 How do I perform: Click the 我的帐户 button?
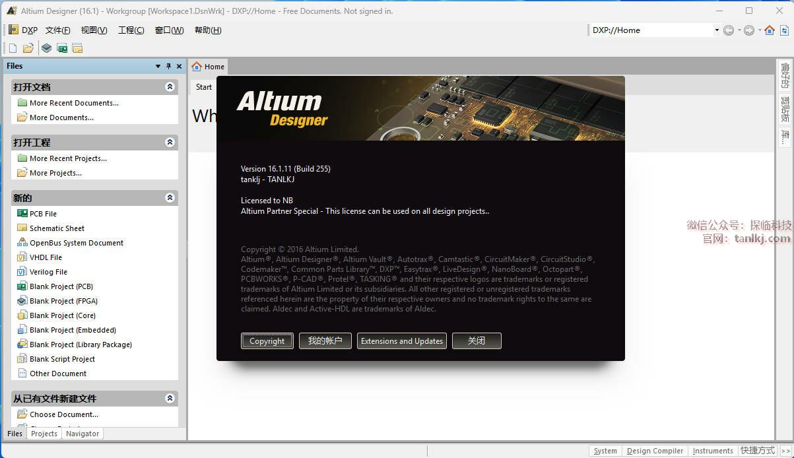325,341
